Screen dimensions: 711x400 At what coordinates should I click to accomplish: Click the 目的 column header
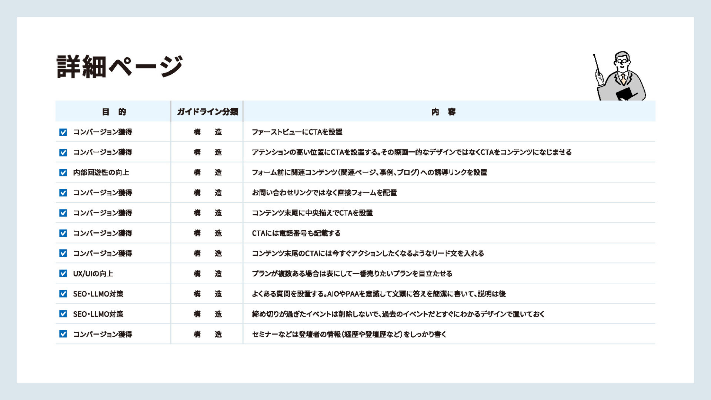click(114, 112)
